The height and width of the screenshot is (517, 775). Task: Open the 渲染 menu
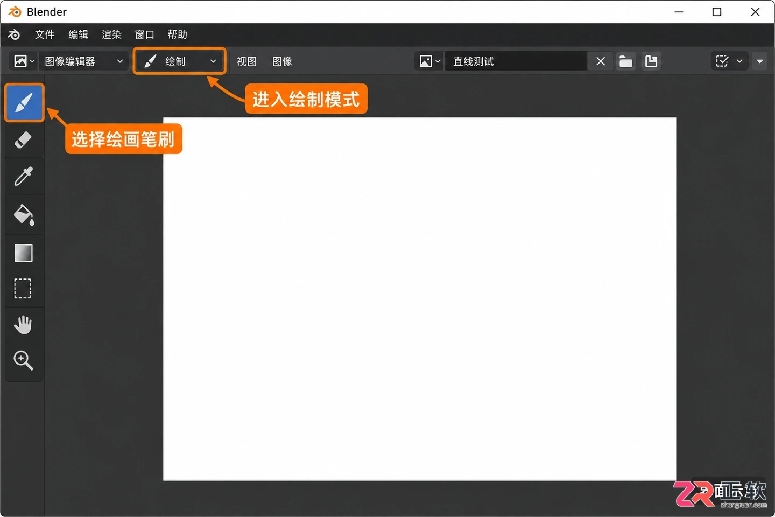click(x=111, y=34)
